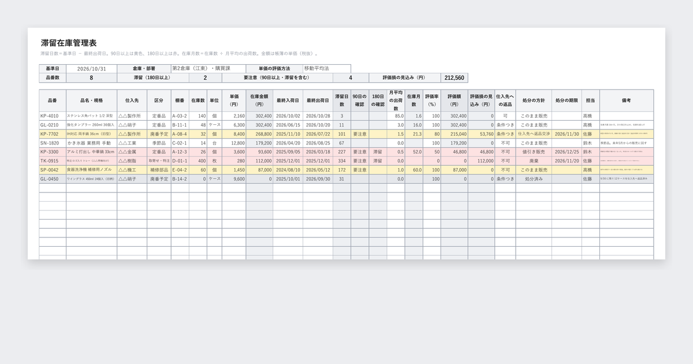This screenshot has width=693, height=364.
Task: Select the item name かき氷器 業務用 手動
Action: 91,143
